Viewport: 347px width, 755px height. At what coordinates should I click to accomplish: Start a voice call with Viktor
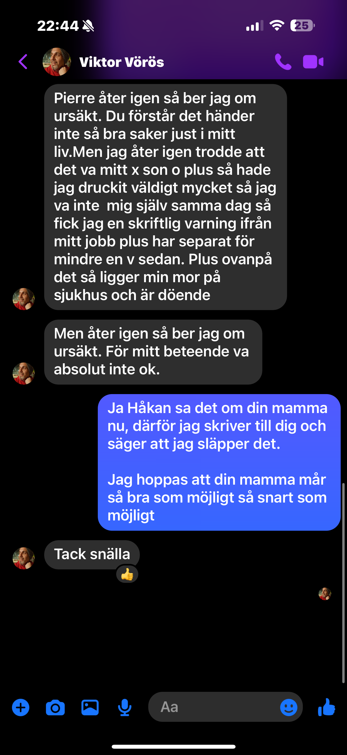(283, 62)
